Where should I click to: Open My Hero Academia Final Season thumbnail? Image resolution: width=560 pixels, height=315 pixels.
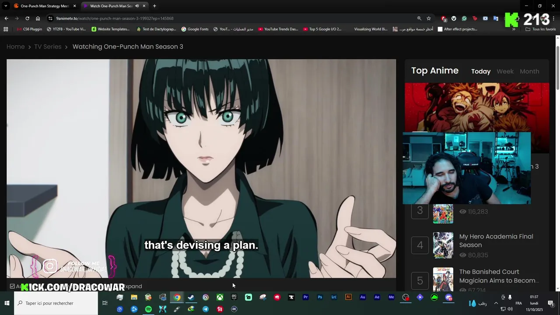pos(443,245)
